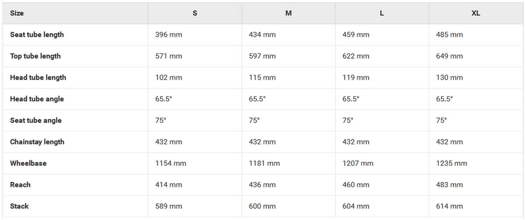Click the Wheelbase row label
Viewport: 526px width, 220px height.
(x=28, y=163)
